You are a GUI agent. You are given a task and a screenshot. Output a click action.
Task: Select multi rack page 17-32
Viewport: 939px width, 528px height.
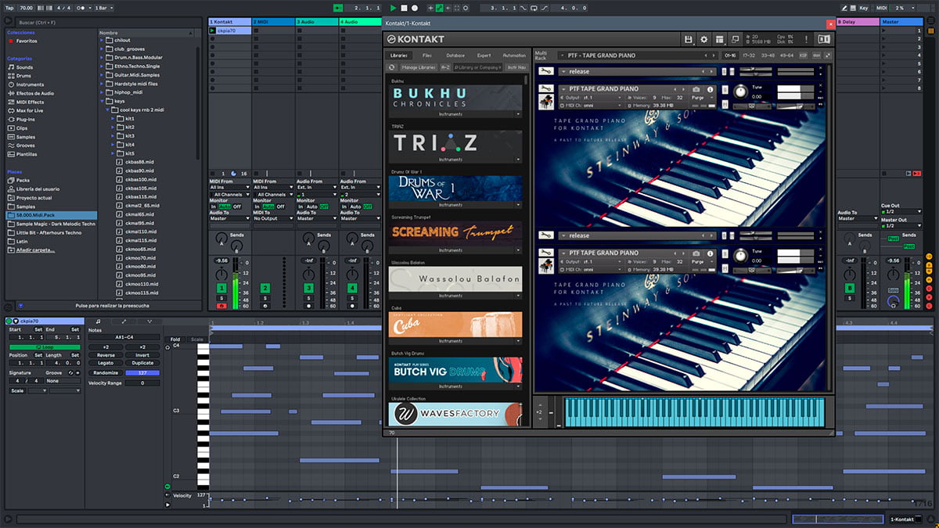(749, 56)
